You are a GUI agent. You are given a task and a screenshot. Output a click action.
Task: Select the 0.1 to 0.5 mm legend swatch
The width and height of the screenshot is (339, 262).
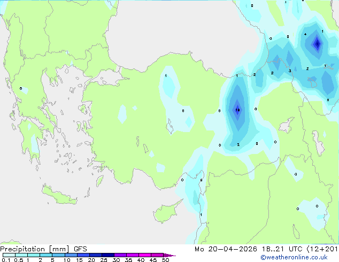click(9, 255)
